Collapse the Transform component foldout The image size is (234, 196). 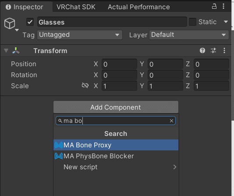tap(6, 50)
